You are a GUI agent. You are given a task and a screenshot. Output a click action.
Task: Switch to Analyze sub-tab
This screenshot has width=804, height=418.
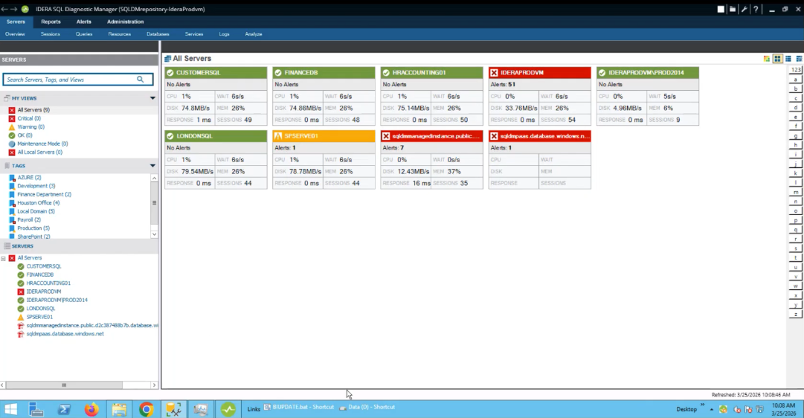pos(254,34)
